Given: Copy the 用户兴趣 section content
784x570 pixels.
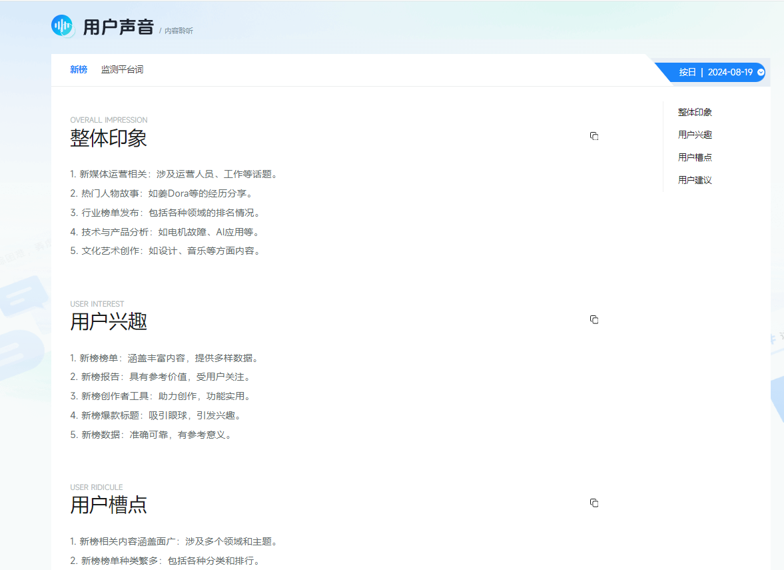Looking at the screenshot, I should click(x=594, y=320).
